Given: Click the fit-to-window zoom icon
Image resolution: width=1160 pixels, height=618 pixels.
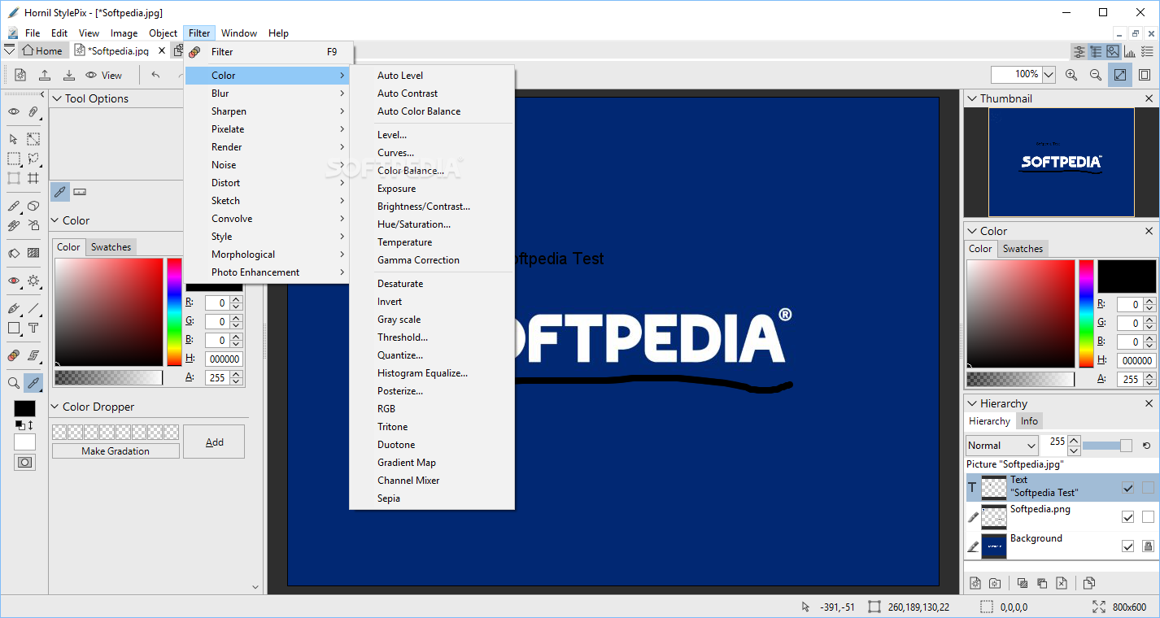Looking at the screenshot, I should point(1120,75).
